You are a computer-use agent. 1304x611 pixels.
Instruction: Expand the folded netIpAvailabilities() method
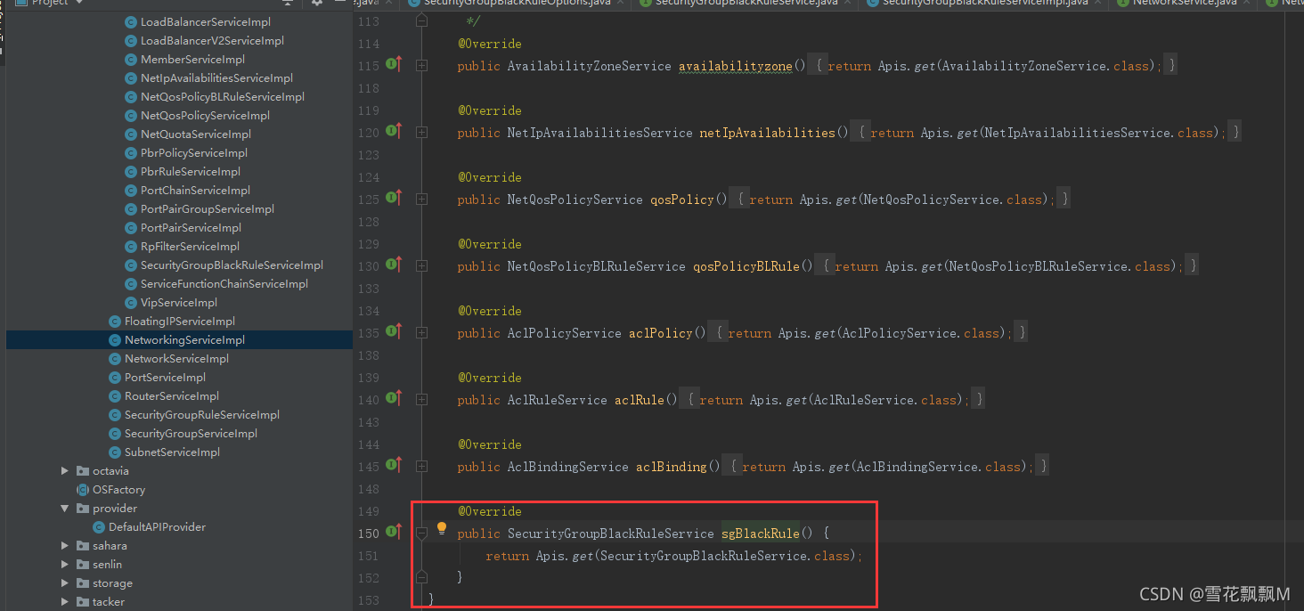pyautogui.click(x=421, y=132)
